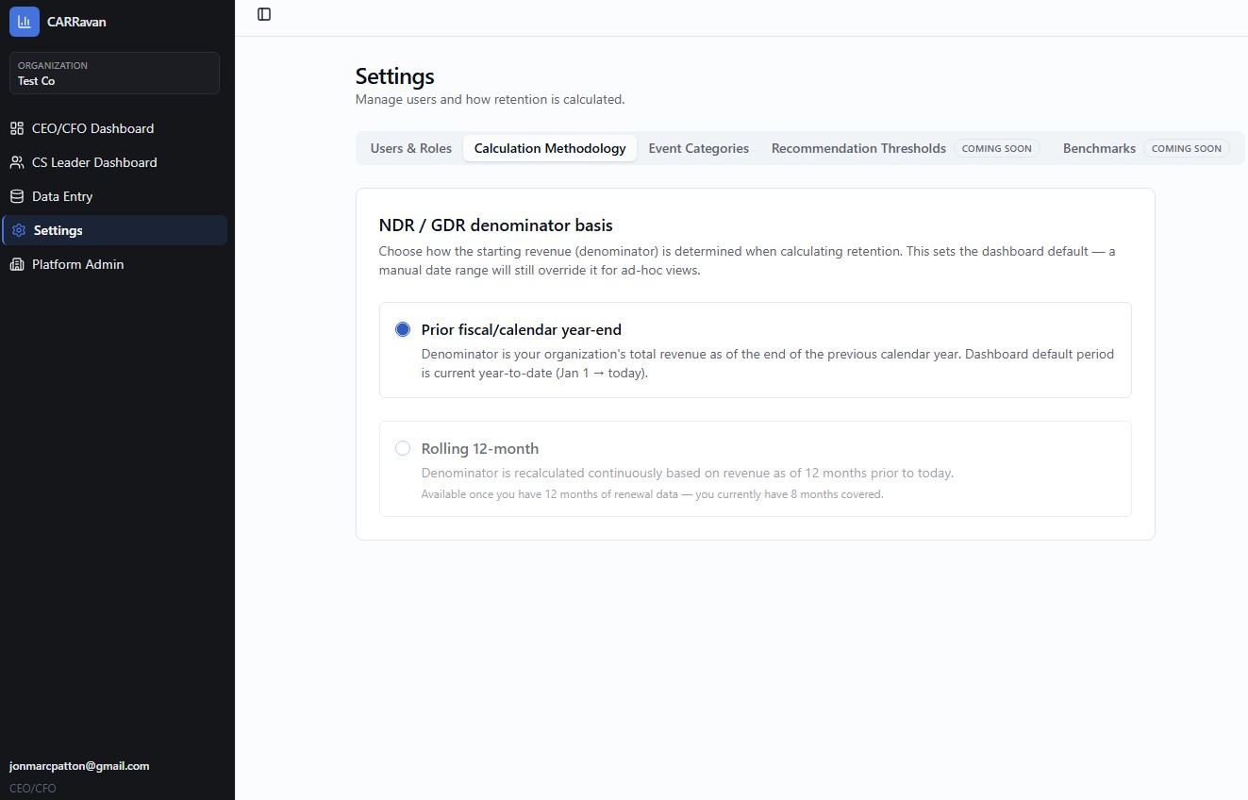The width and height of the screenshot is (1248, 800).
Task: Click NDR / GDR denominator basis heading
Action: [x=495, y=225]
